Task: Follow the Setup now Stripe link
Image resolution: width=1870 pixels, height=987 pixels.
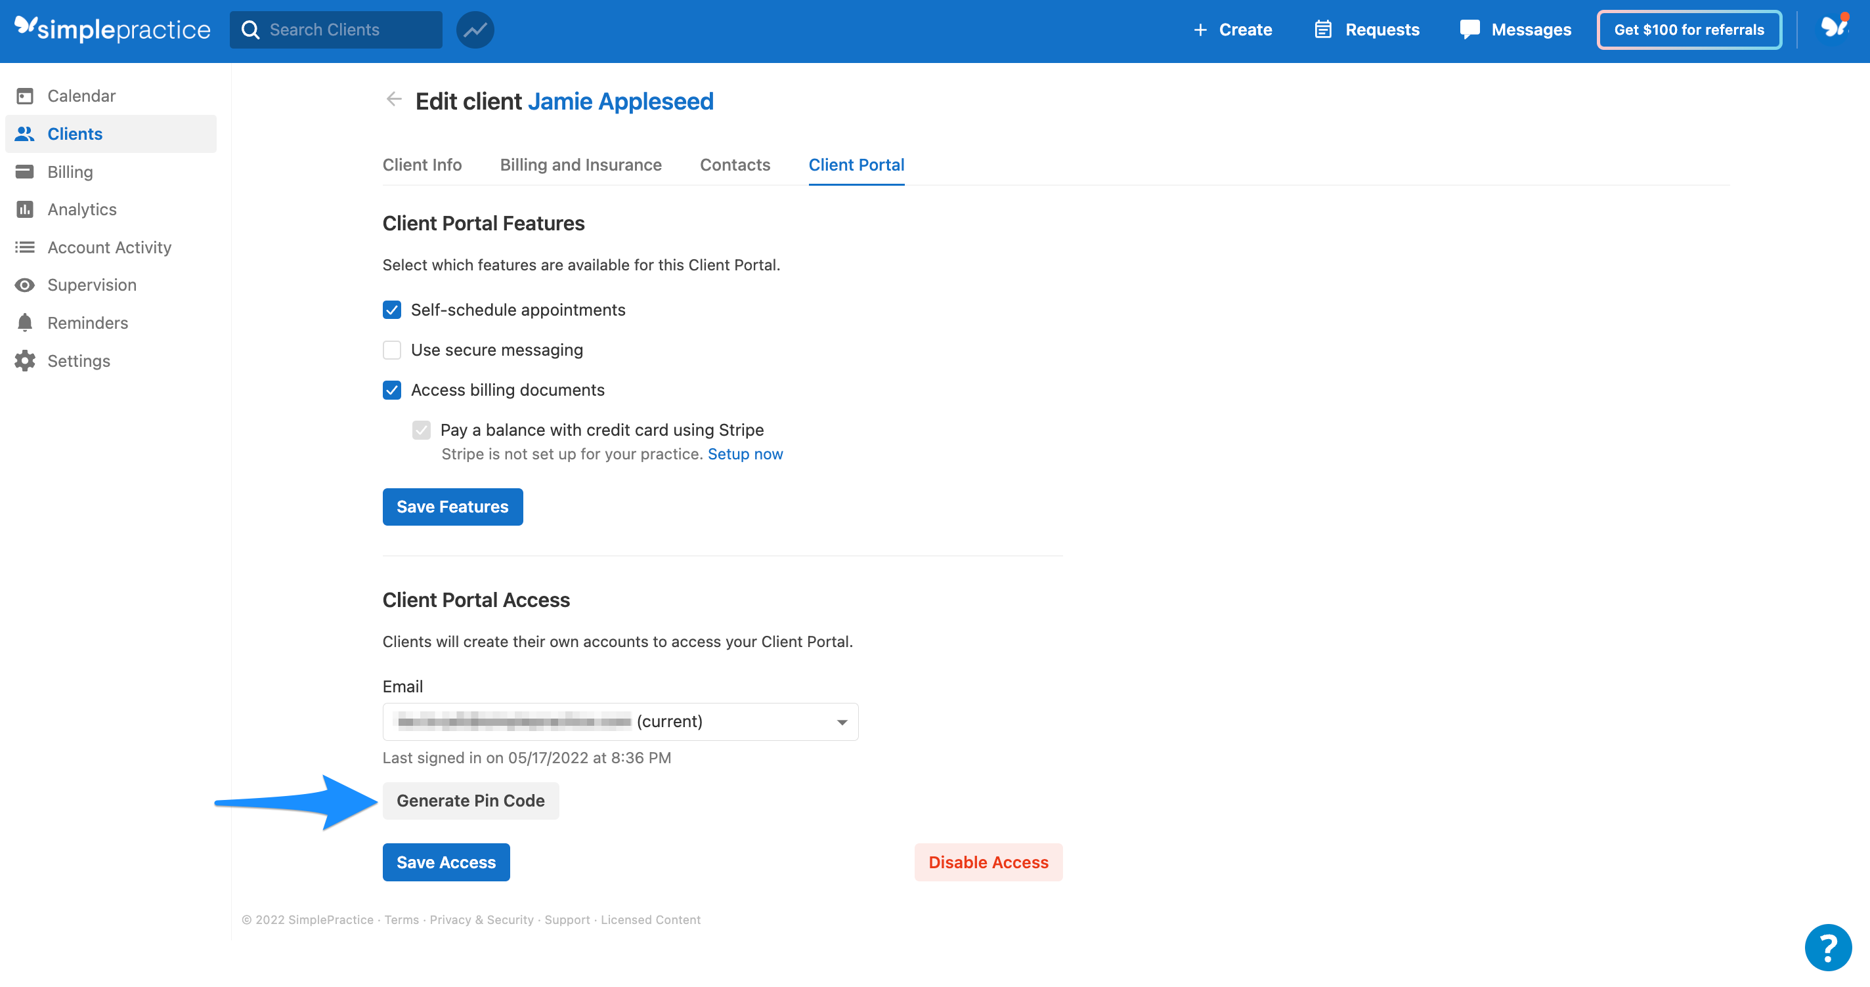Action: pyautogui.click(x=745, y=453)
